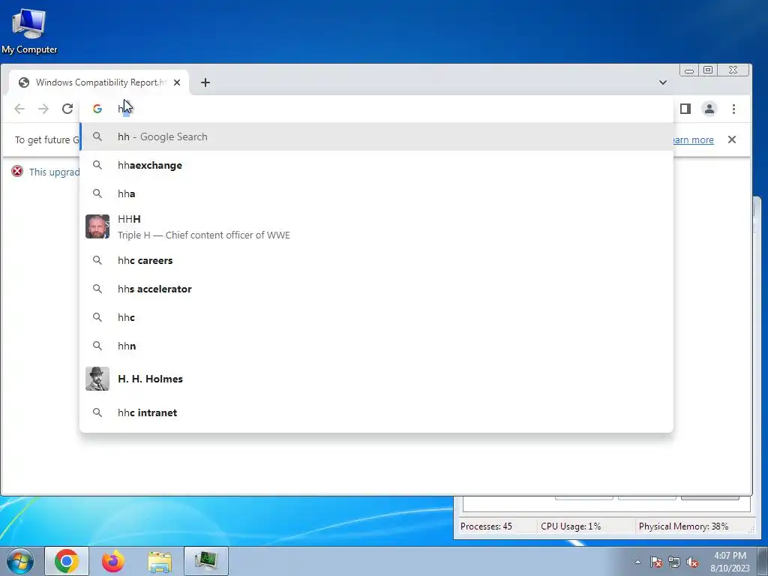Open the Windows Start button
This screenshot has width=768, height=576.
click(19, 561)
